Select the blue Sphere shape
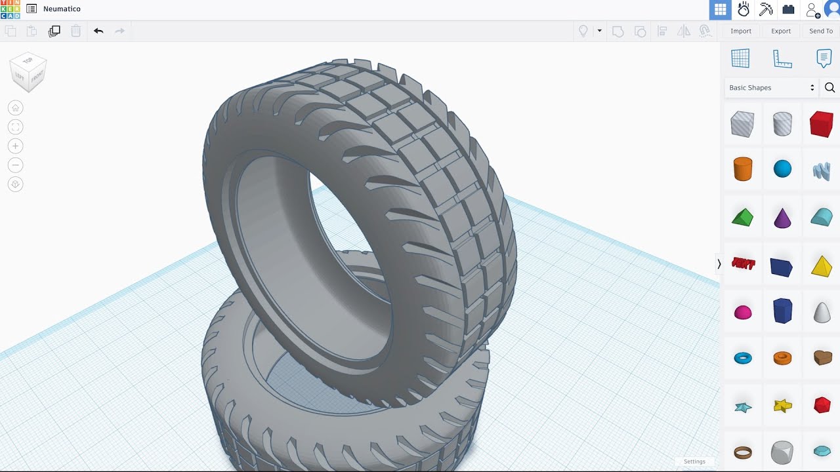Screen dimensions: 840x472 pyautogui.click(x=782, y=169)
